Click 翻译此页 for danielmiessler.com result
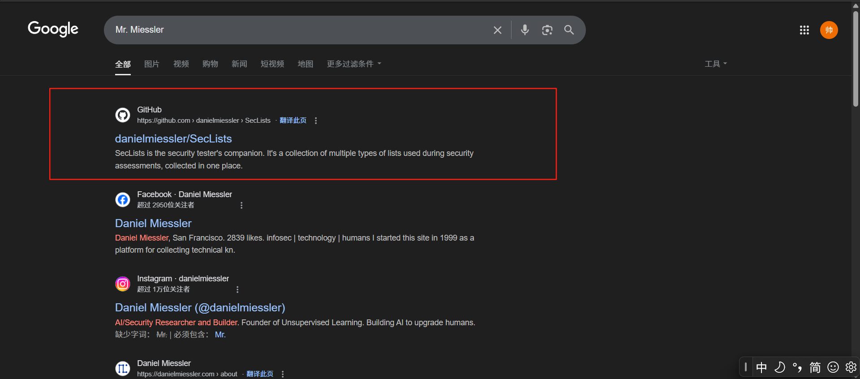The height and width of the screenshot is (379, 860). point(260,374)
